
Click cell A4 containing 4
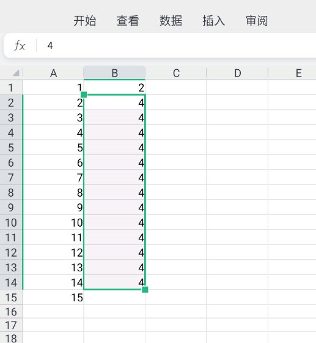(x=53, y=132)
